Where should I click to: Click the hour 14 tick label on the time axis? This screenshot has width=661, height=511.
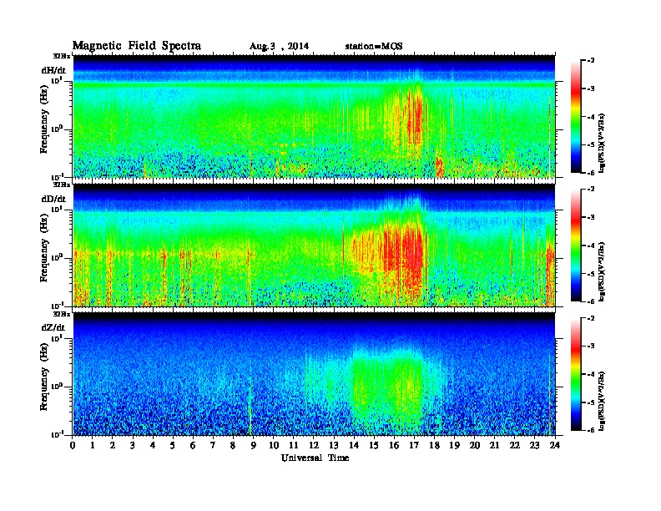pos(354,445)
